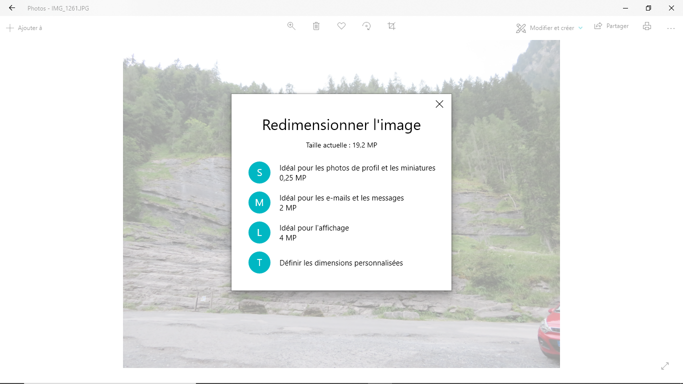
Task: Click the zoom magnifier icon
Action: point(291,26)
